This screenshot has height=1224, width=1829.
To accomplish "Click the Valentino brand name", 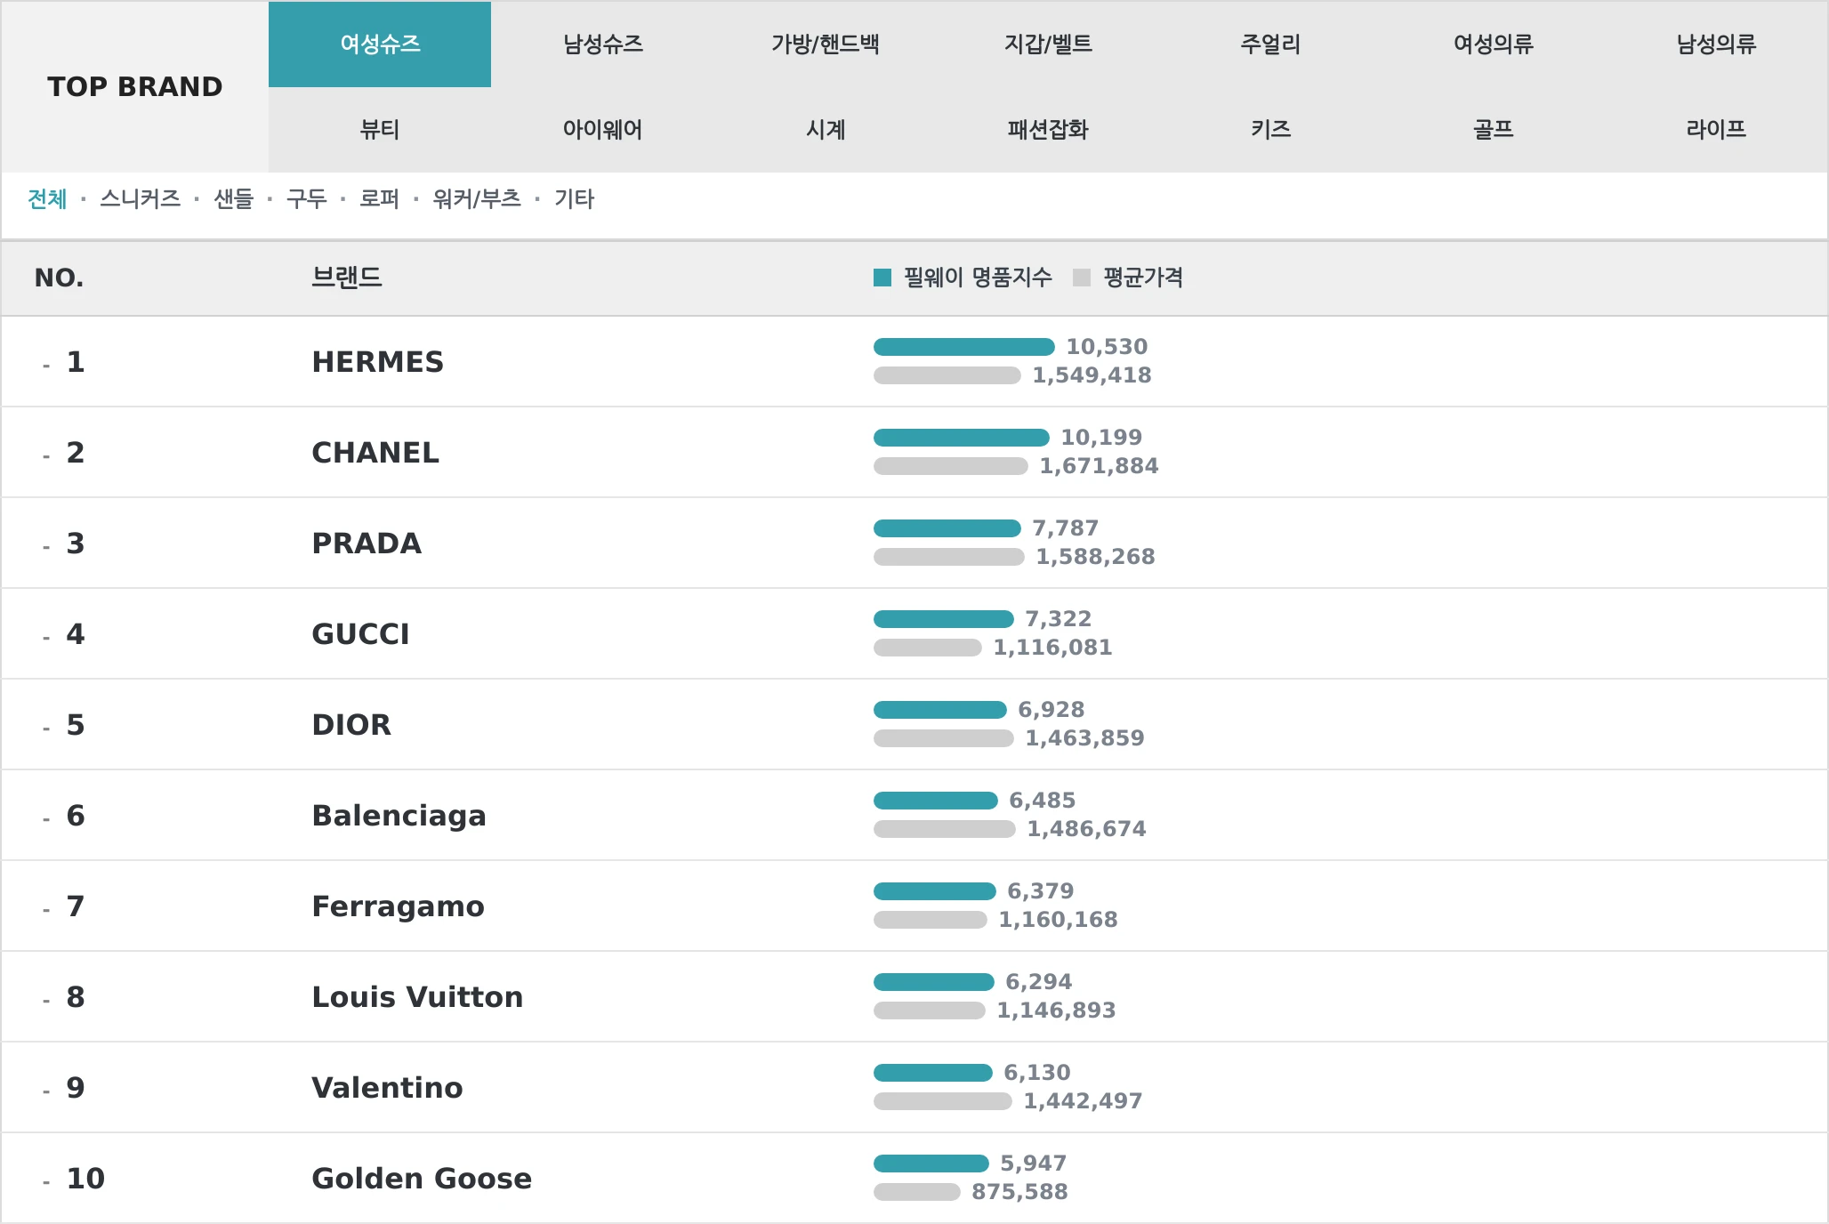I will click(387, 1088).
